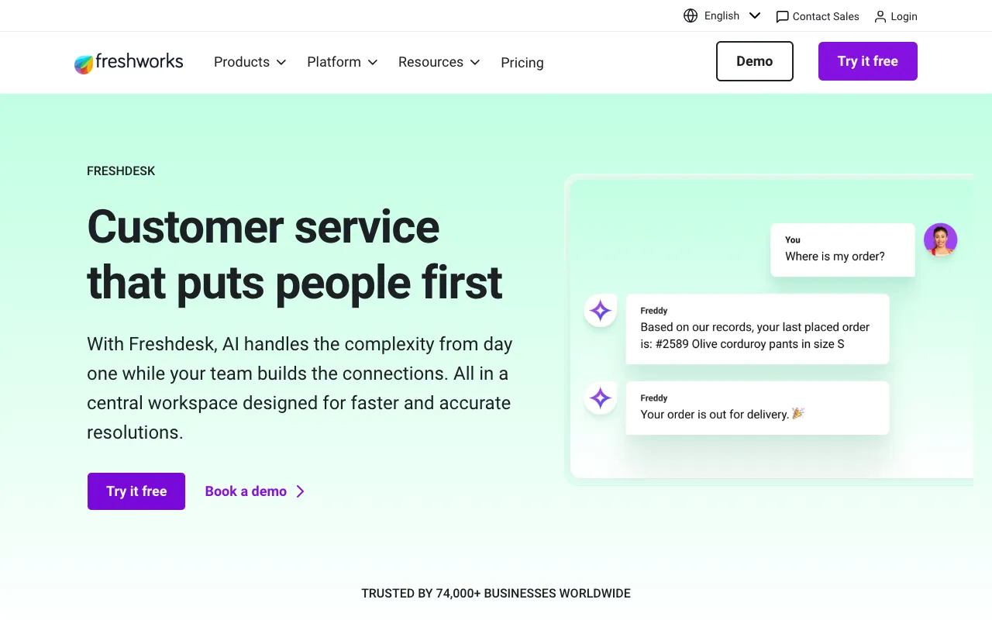This screenshot has height=620, width=992.
Task: Click the customer avatar next to the chat
Action: tap(940, 239)
